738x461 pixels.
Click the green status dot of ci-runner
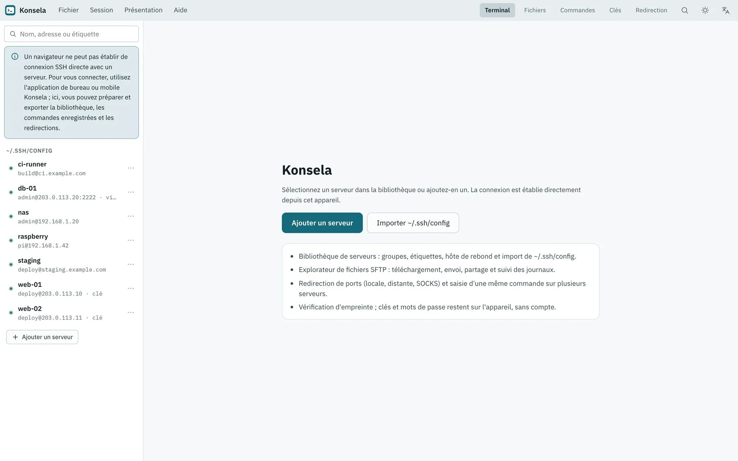(x=11, y=168)
